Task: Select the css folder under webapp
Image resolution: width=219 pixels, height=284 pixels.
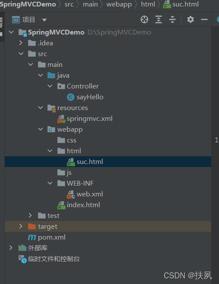Action: 72,140
